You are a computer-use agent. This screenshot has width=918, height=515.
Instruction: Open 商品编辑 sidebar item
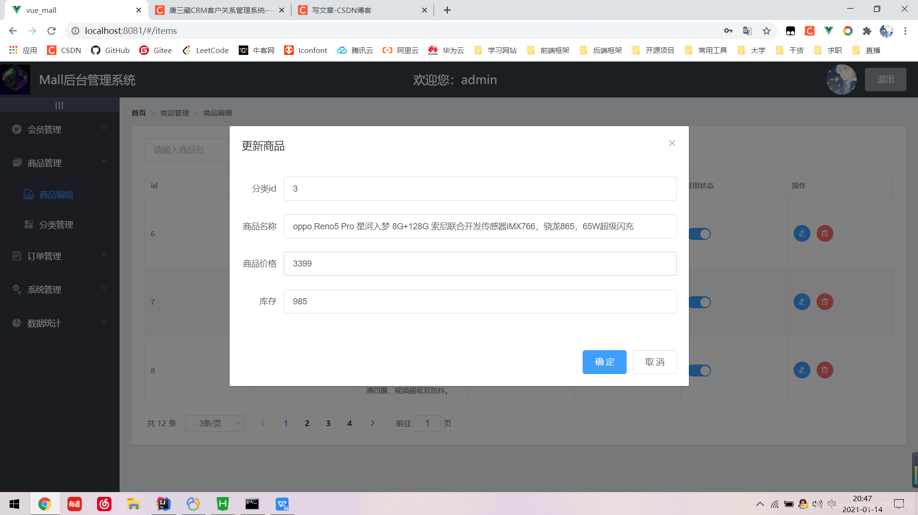[x=60, y=195]
